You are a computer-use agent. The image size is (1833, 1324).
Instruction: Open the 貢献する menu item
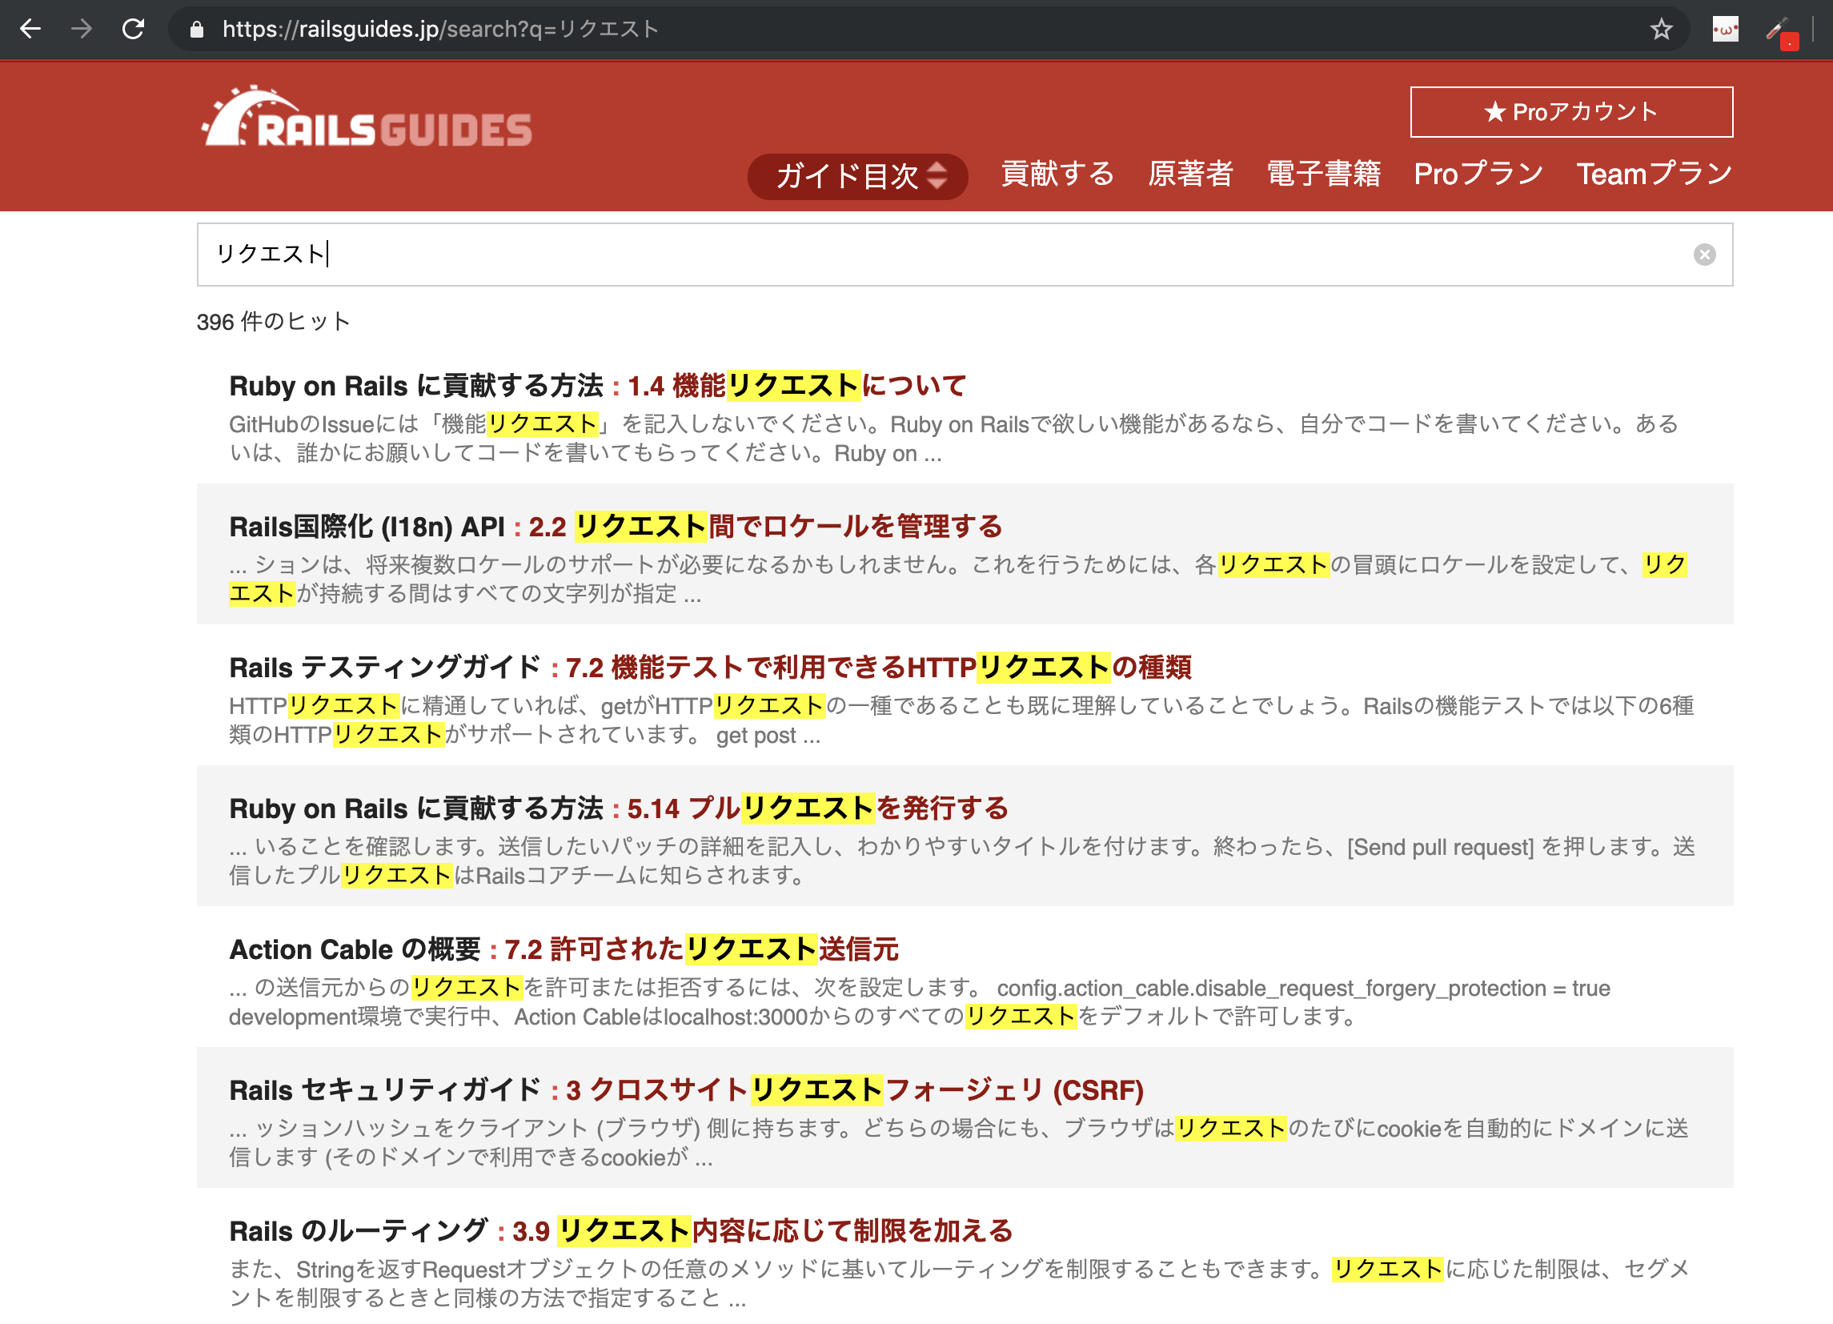pos(1058,174)
